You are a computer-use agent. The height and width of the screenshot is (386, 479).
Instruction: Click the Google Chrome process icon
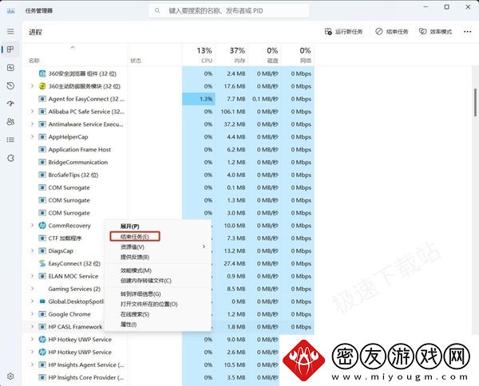[x=42, y=314]
